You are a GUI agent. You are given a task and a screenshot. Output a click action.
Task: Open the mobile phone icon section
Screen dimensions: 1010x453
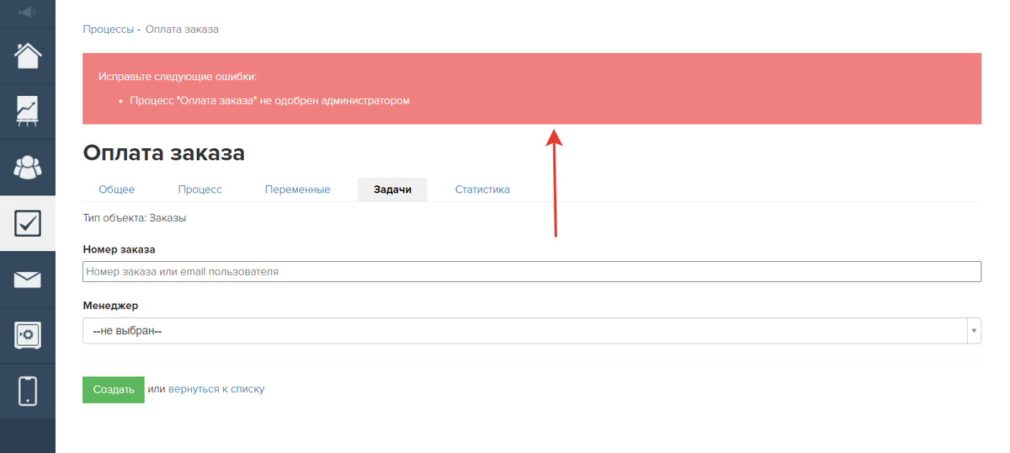pyautogui.click(x=27, y=391)
